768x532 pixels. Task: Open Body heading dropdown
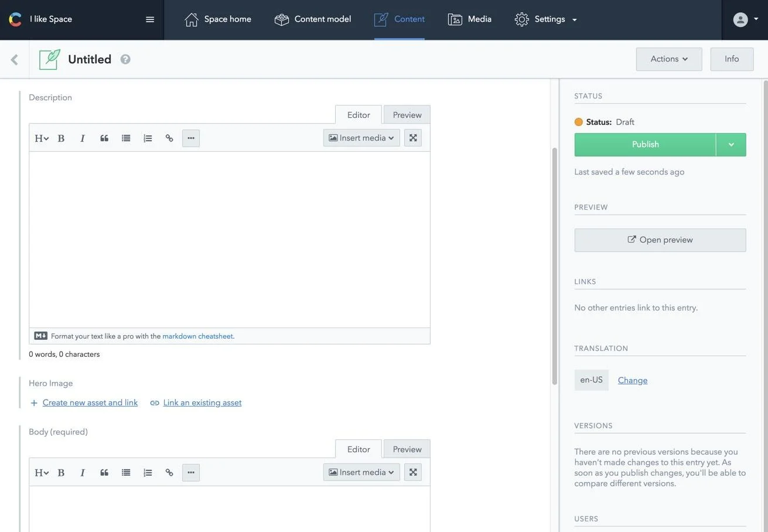point(42,473)
